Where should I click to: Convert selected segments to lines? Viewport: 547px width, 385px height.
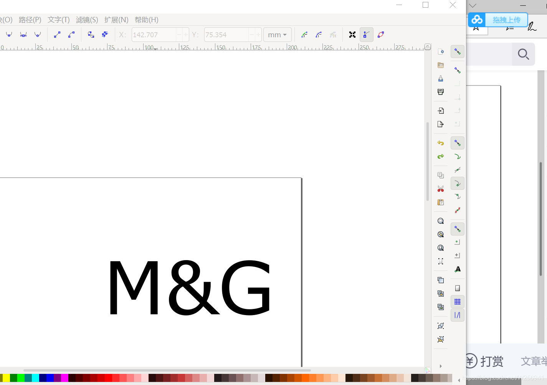(x=57, y=35)
